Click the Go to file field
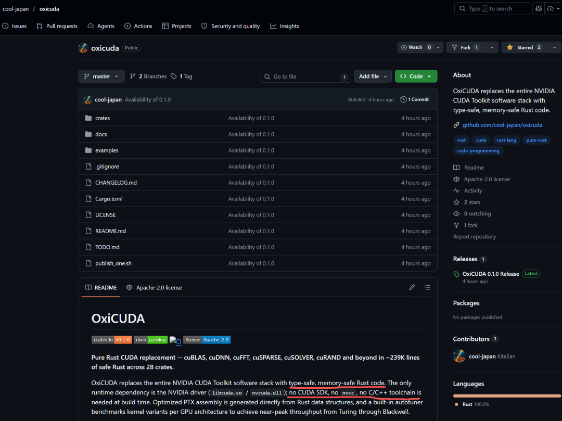The width and height of the screenshot is (562, 421). pos(306,76)
